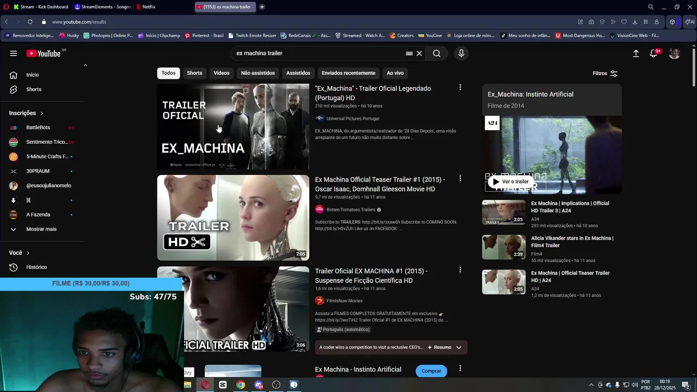The height and width of the screenshot is (392, 697).
Task: Open the on-screen keyboard icon in search box
Action: 409,53
